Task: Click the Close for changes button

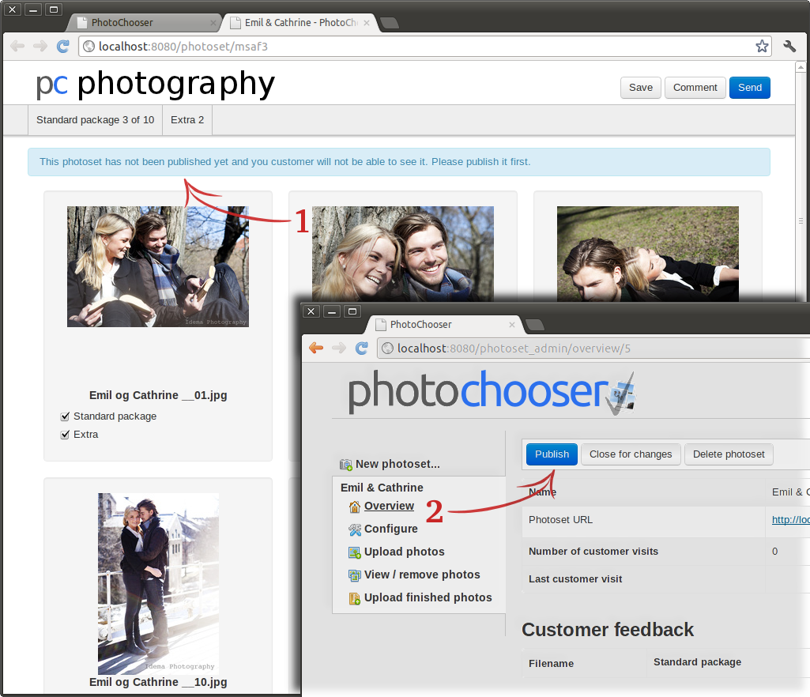Action: pos(631,454)
